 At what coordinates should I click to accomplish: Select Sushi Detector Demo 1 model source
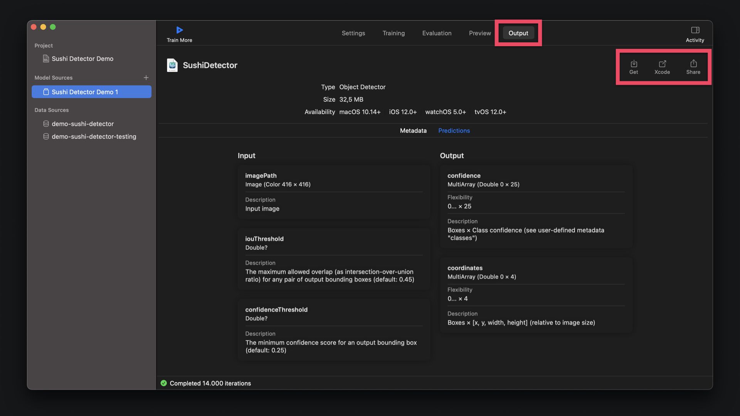click(85, 92)
